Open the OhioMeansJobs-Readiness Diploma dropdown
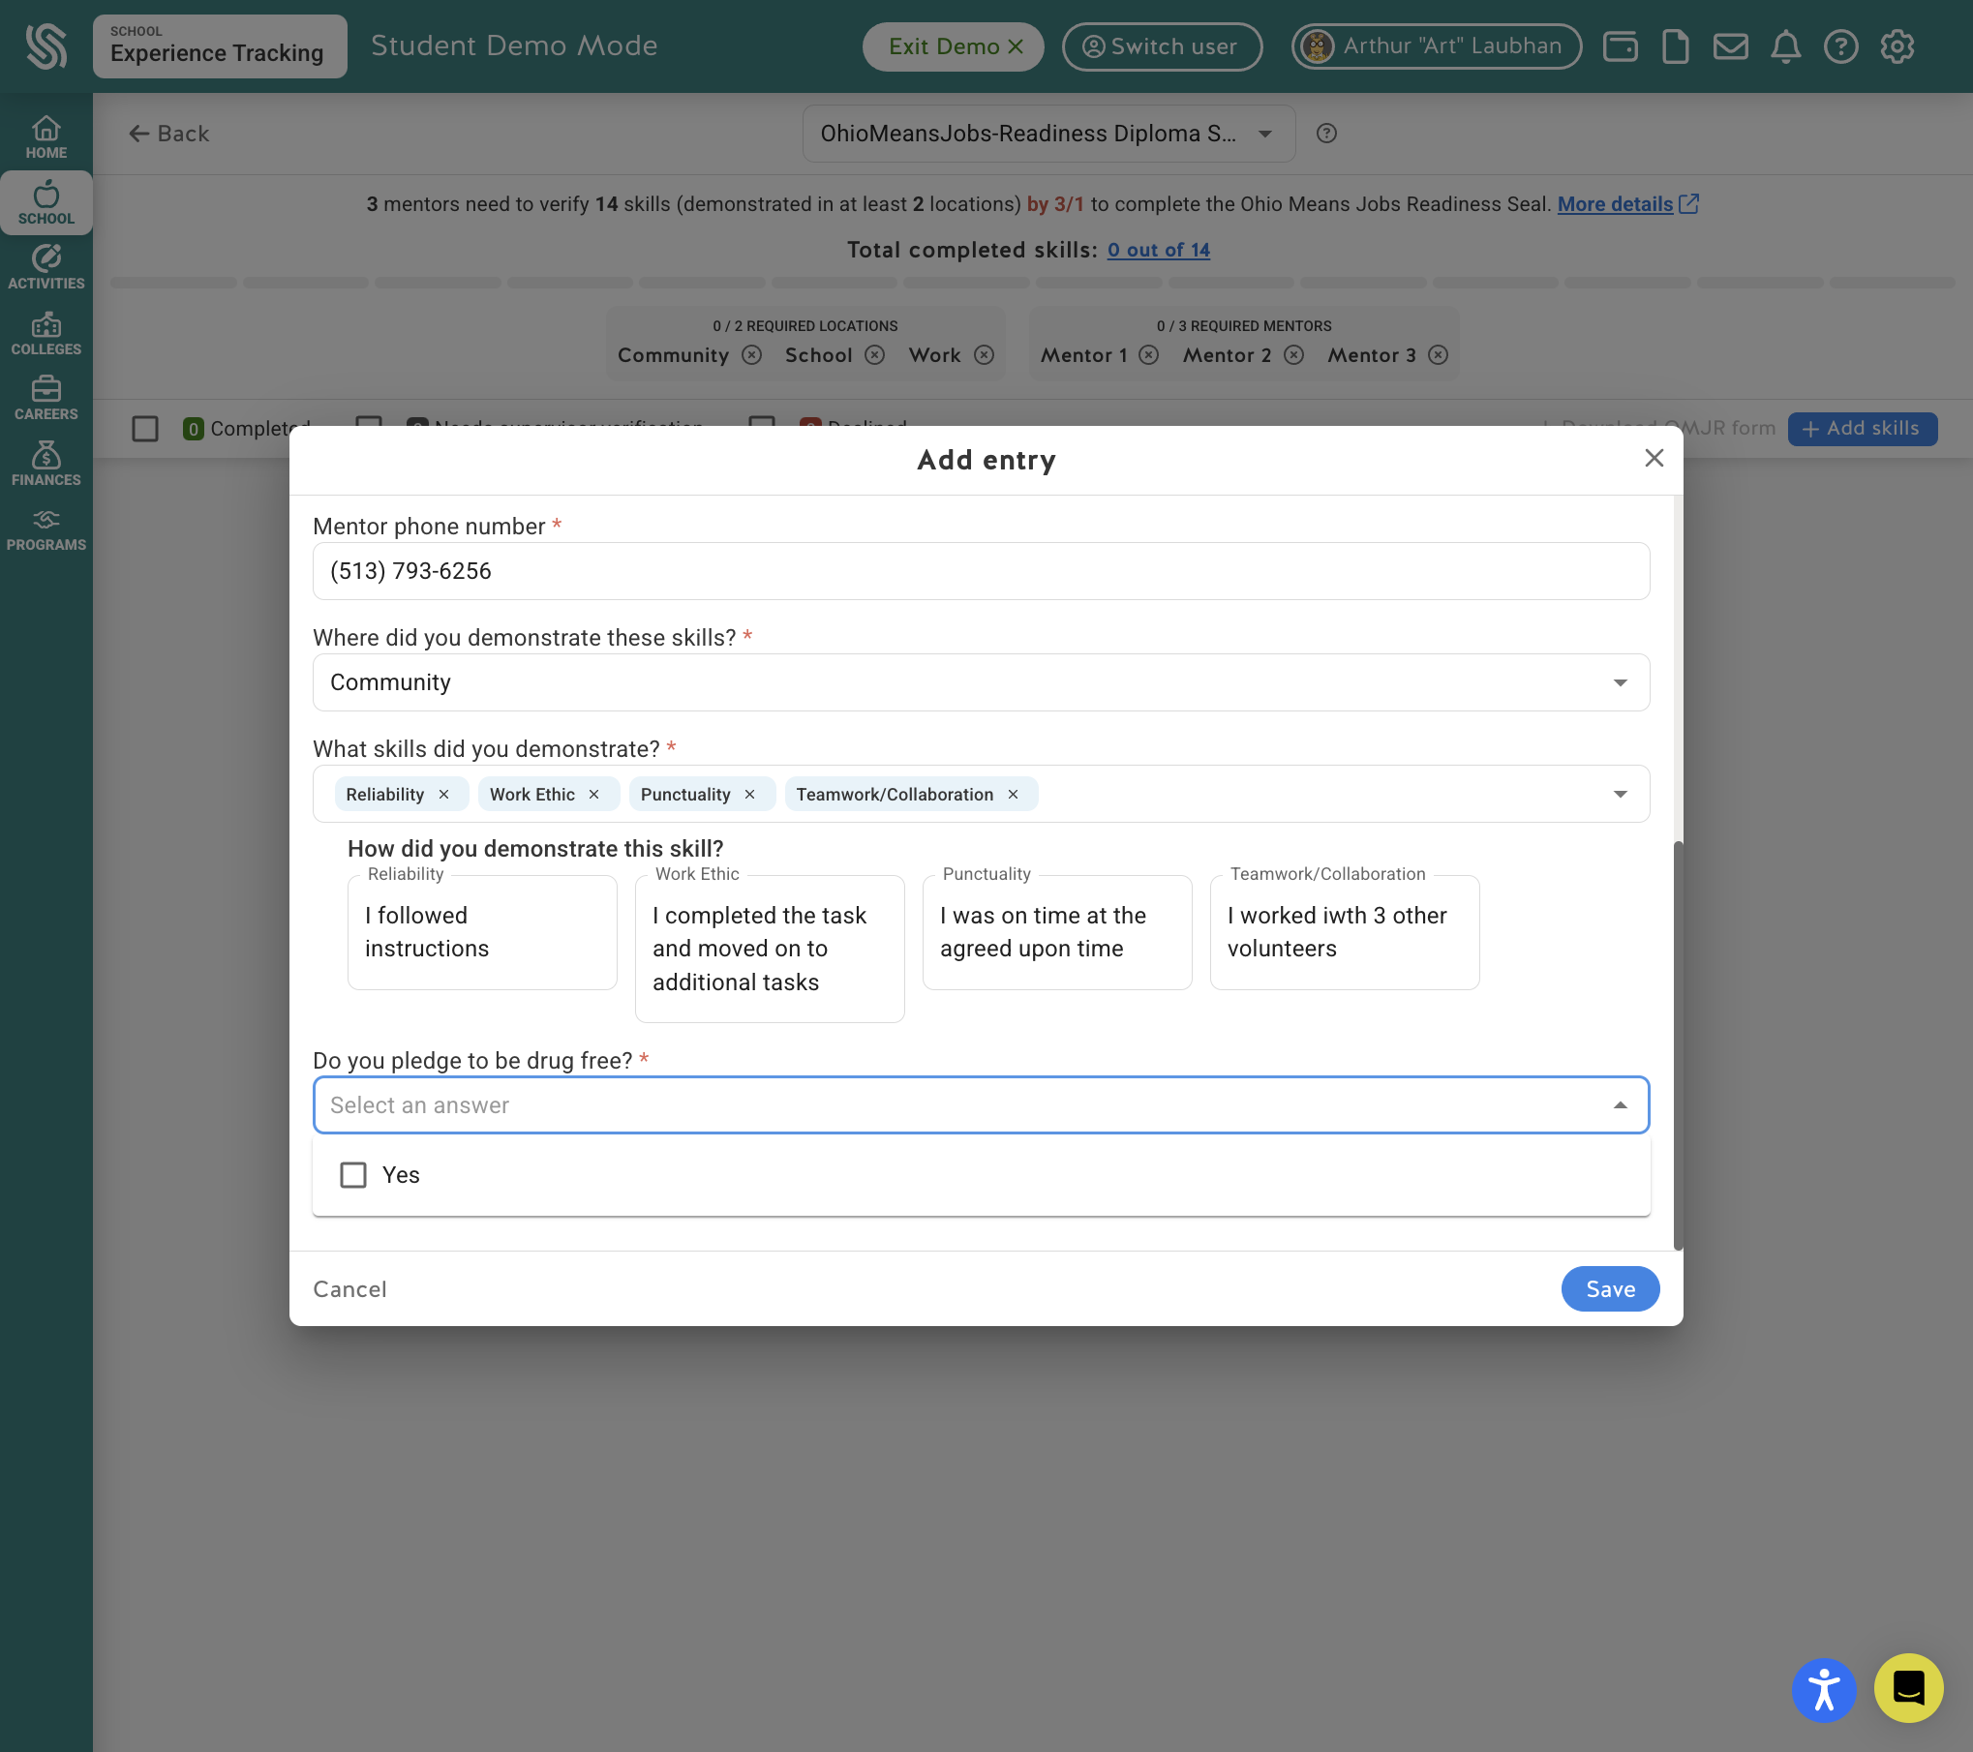 [x=1048, y=134]
